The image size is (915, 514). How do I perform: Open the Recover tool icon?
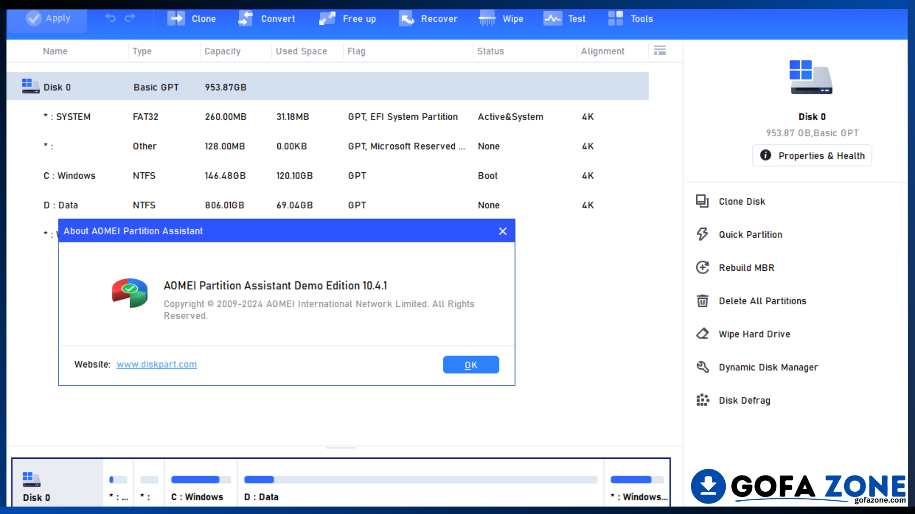click(x=406, y=19)
